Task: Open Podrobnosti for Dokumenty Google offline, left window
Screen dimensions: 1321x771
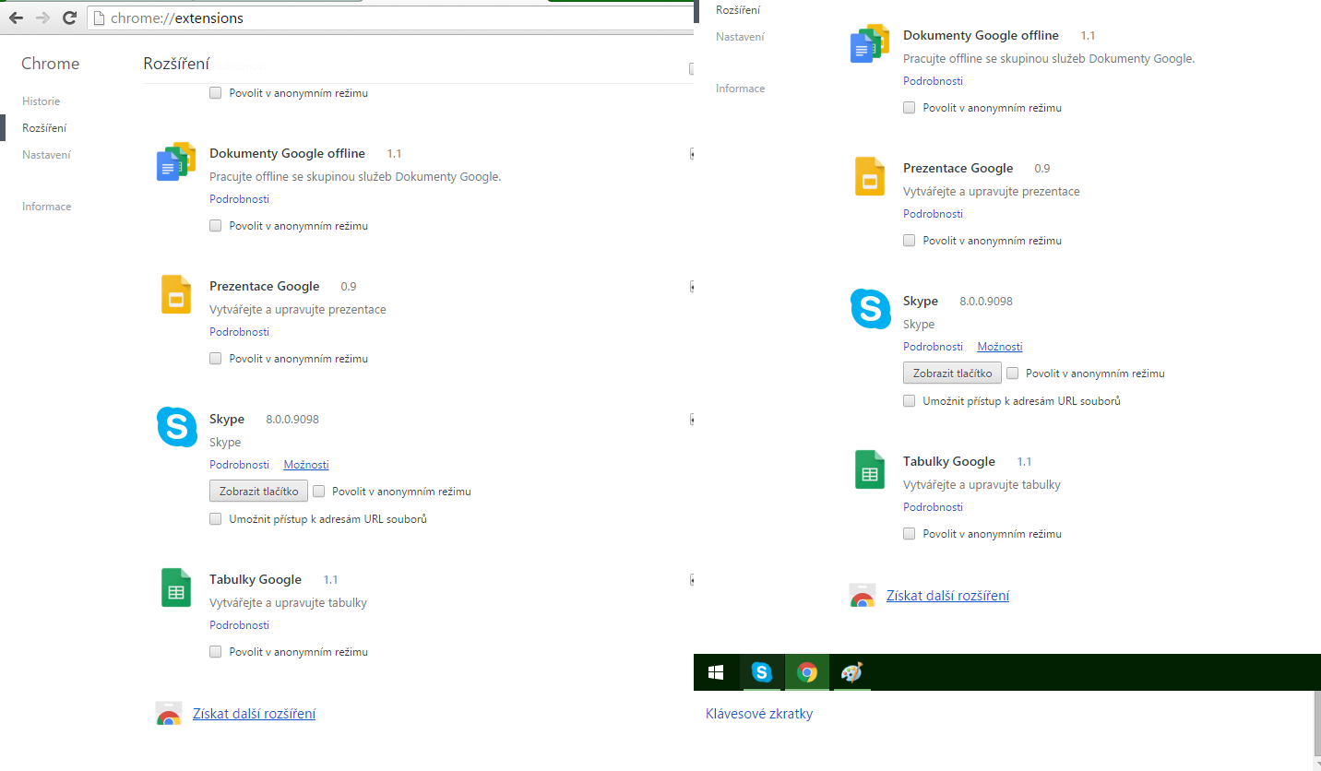Action: [x=239, y=199]
